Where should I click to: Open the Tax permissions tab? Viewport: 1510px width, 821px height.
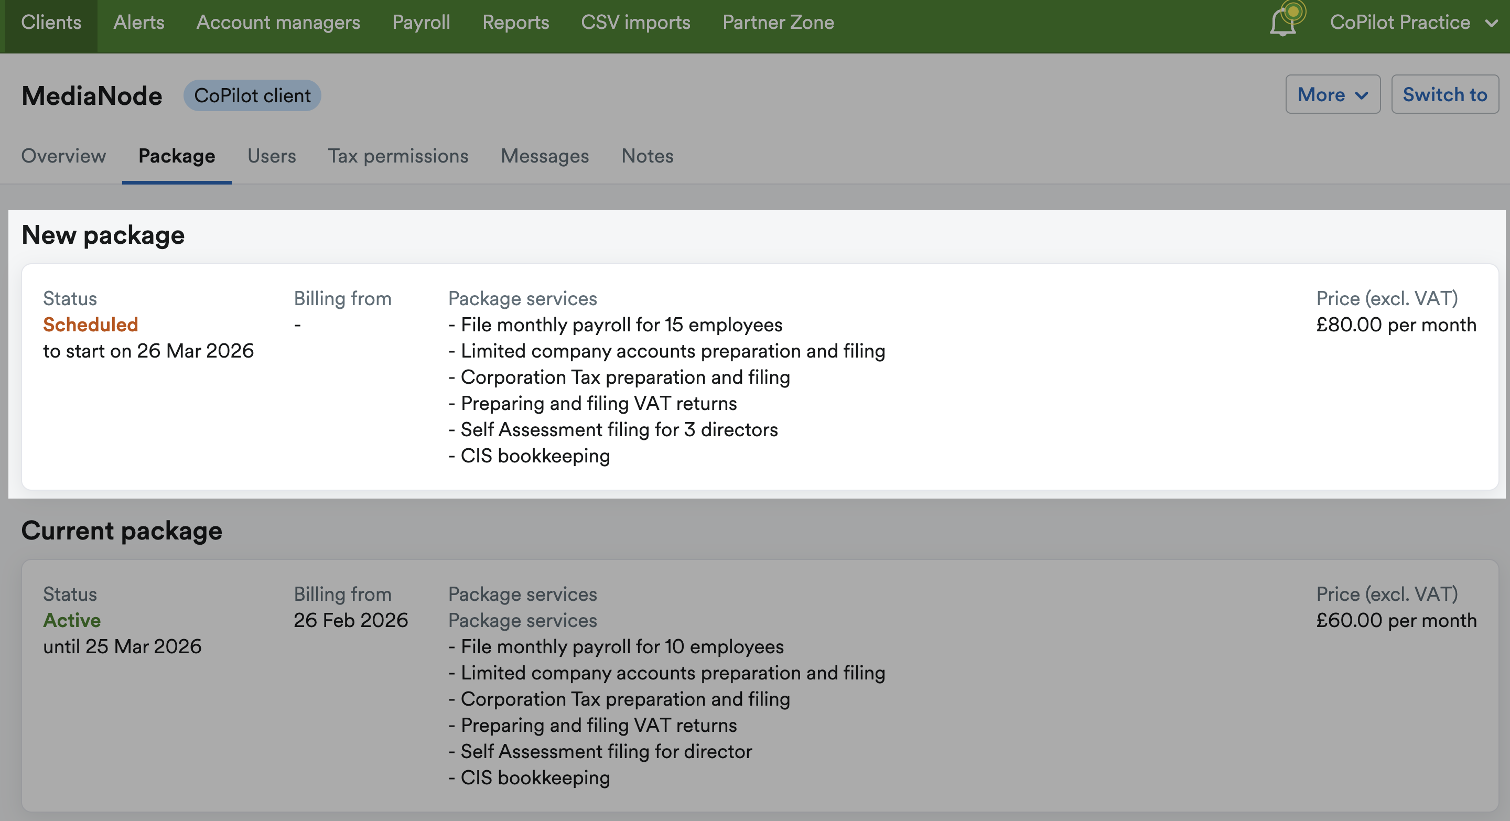[398, 156]
